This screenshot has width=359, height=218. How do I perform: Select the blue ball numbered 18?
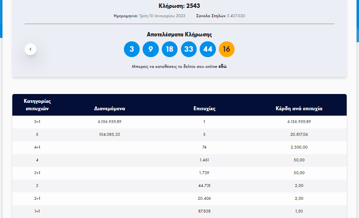pos(170,49)
